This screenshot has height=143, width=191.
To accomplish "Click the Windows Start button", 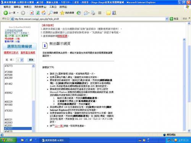I will [8, 140].
